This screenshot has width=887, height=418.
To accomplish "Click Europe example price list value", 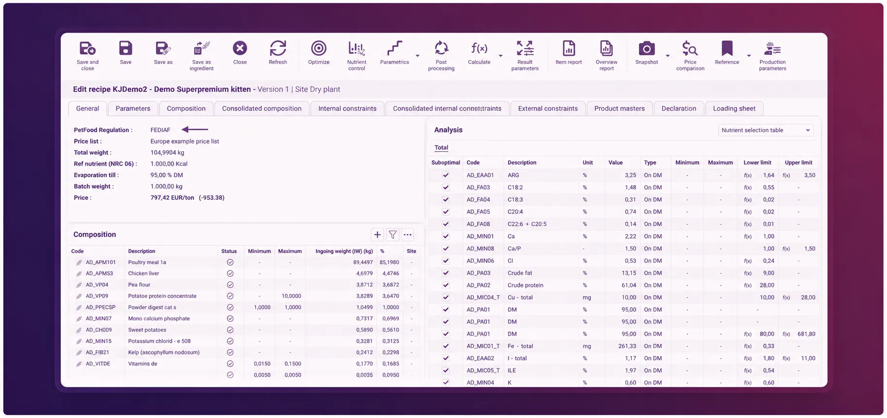I will coord(184,141).
